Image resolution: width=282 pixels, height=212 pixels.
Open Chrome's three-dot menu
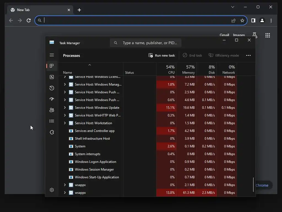(271, 20)
